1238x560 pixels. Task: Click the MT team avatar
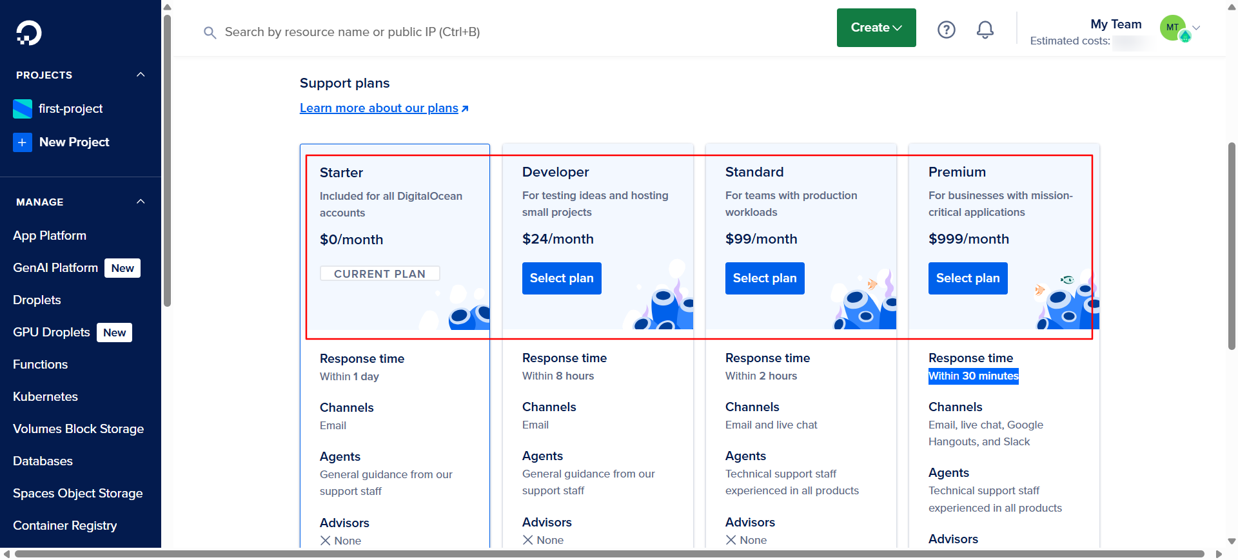click(x=1173, y=28)
